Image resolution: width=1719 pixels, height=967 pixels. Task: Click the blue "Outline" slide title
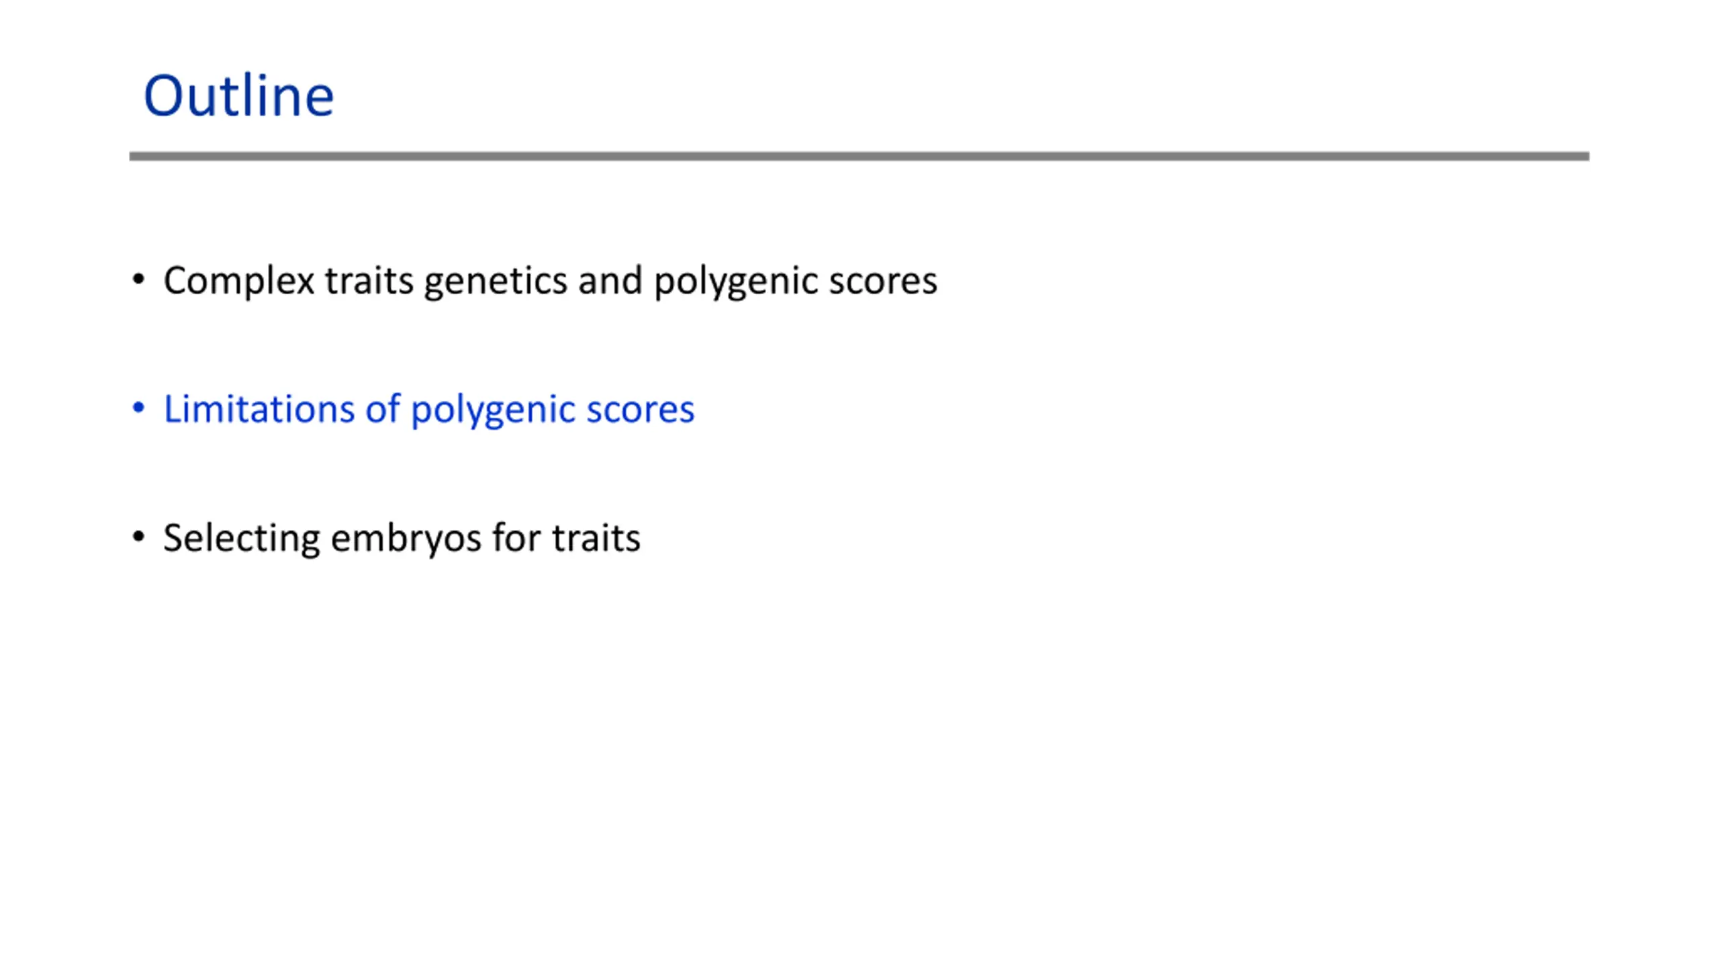(x=238, y=96)
